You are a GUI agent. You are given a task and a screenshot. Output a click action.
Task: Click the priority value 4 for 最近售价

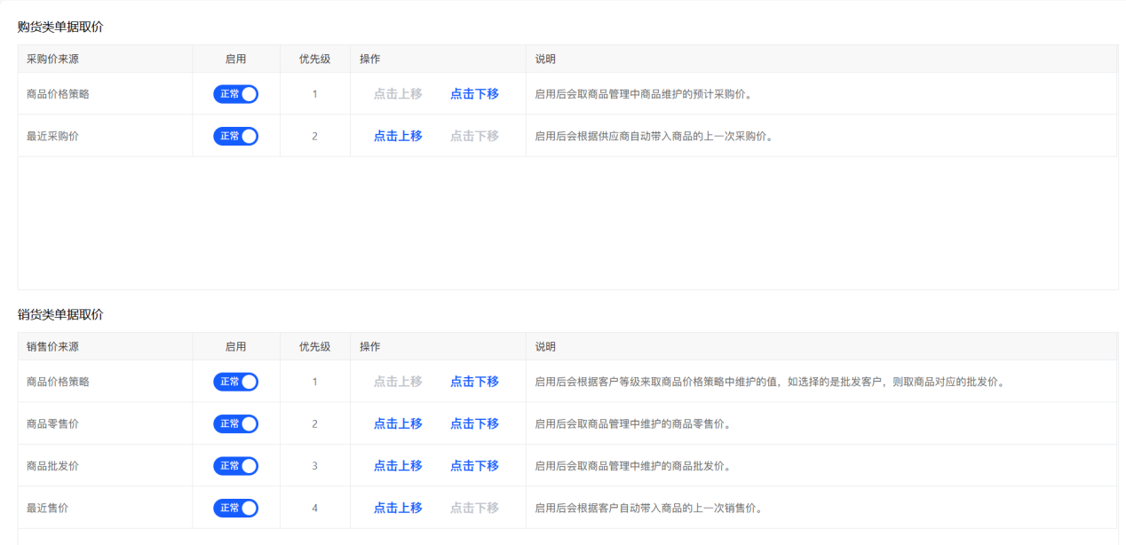tap(314, 509)
